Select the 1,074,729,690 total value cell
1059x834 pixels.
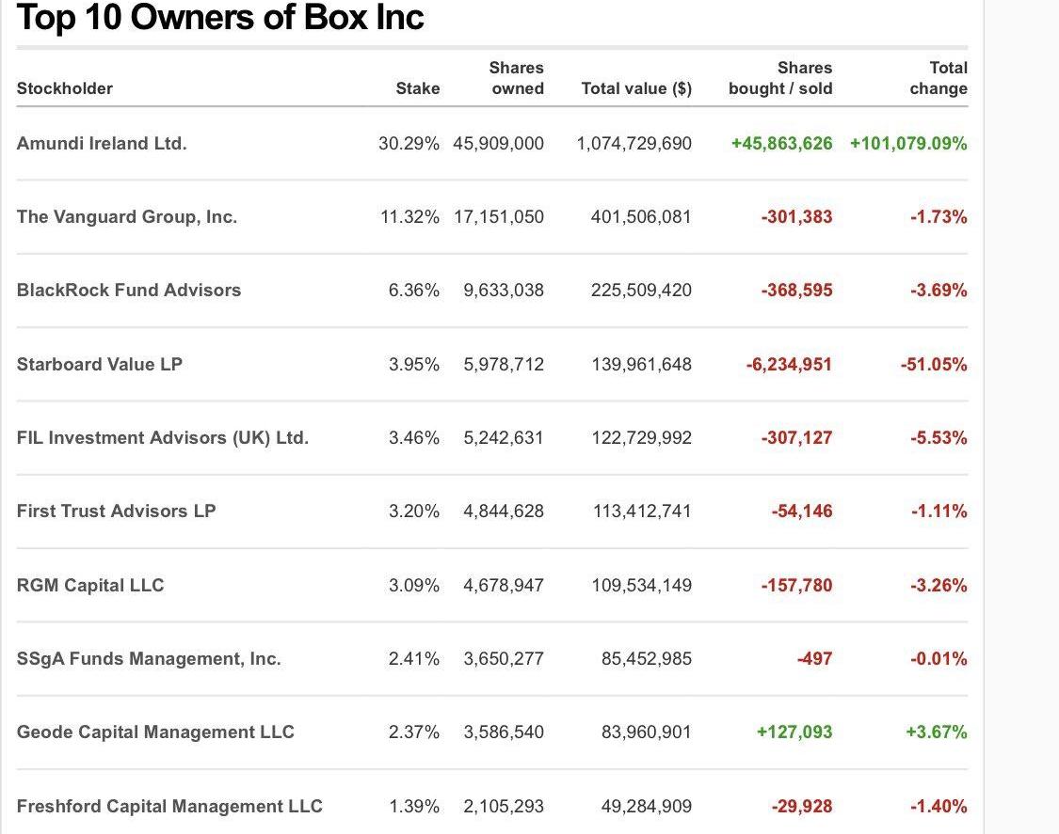point(634,144)
